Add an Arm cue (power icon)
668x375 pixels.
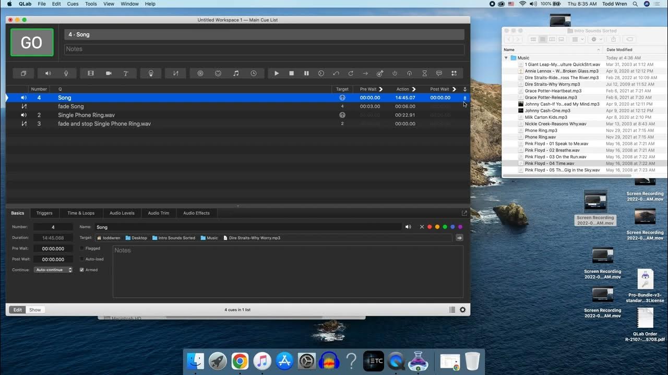[395, 73]
